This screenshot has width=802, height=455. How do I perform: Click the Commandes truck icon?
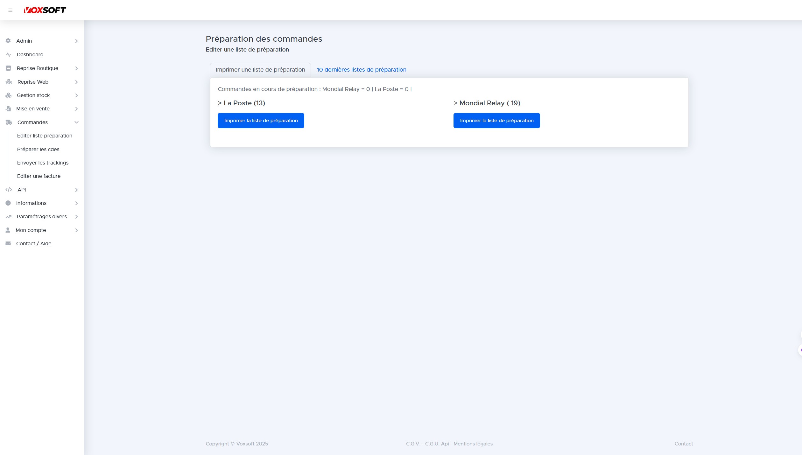tap(8, 122)
